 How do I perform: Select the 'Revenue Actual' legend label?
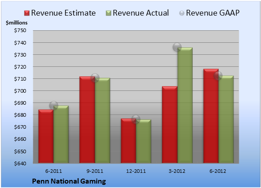(141, 13)
